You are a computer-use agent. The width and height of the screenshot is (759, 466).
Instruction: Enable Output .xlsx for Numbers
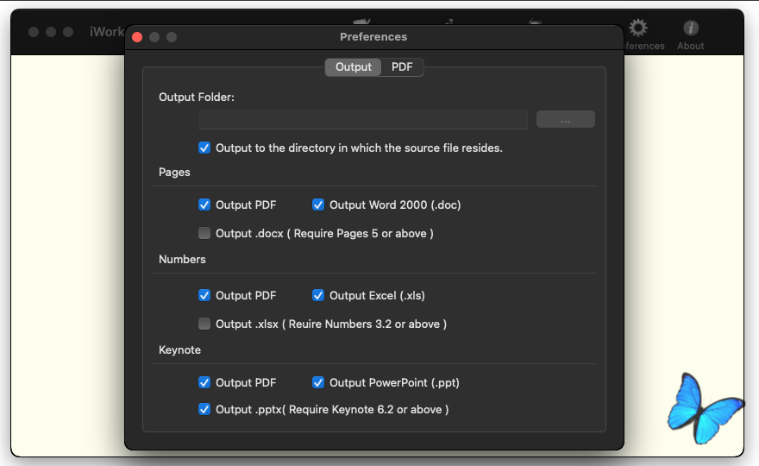pyautogui.click(x=204, y=324)
